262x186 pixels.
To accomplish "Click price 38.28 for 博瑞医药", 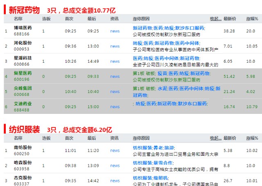I will [229, 31].
